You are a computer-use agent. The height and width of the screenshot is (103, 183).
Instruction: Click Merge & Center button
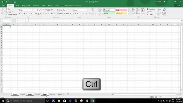(x=63, y=13)
